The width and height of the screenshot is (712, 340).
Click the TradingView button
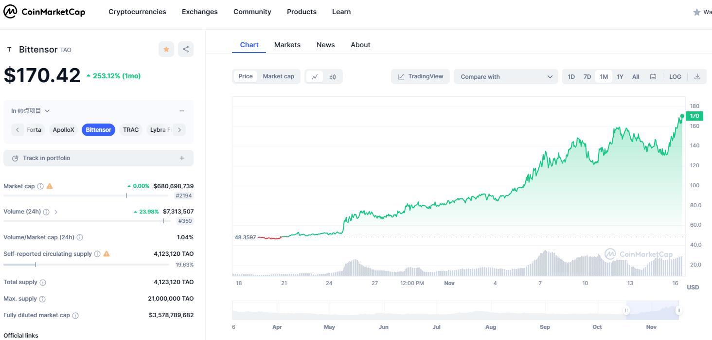[421, 76]
